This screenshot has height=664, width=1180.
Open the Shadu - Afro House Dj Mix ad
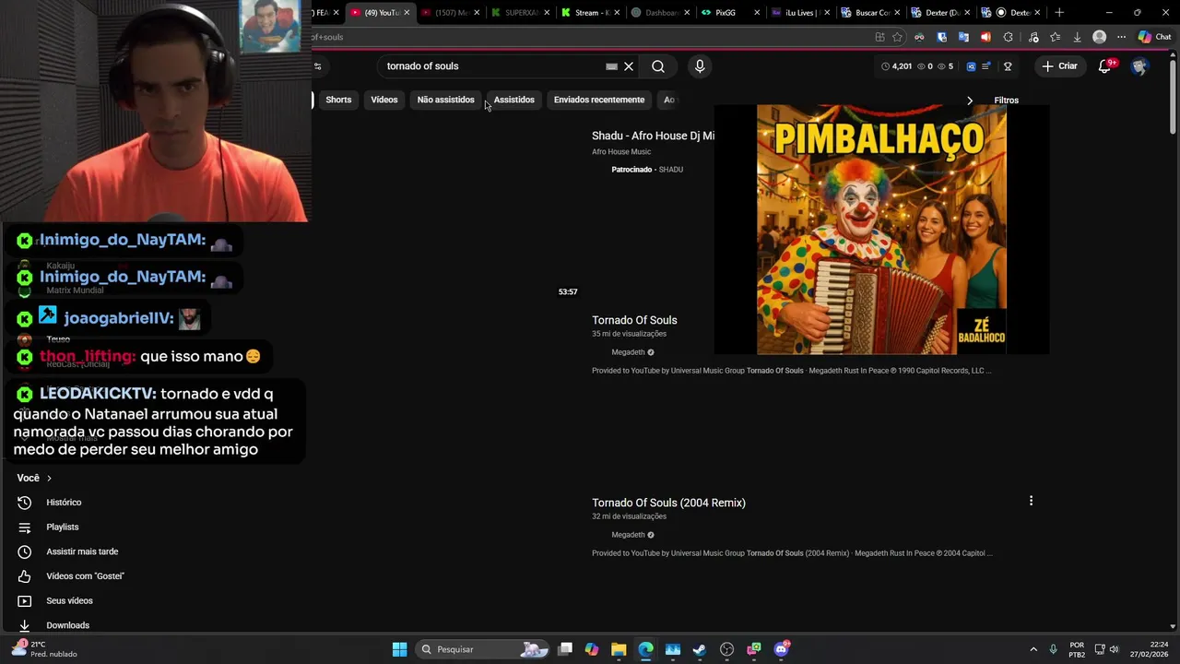pos(653,136)
